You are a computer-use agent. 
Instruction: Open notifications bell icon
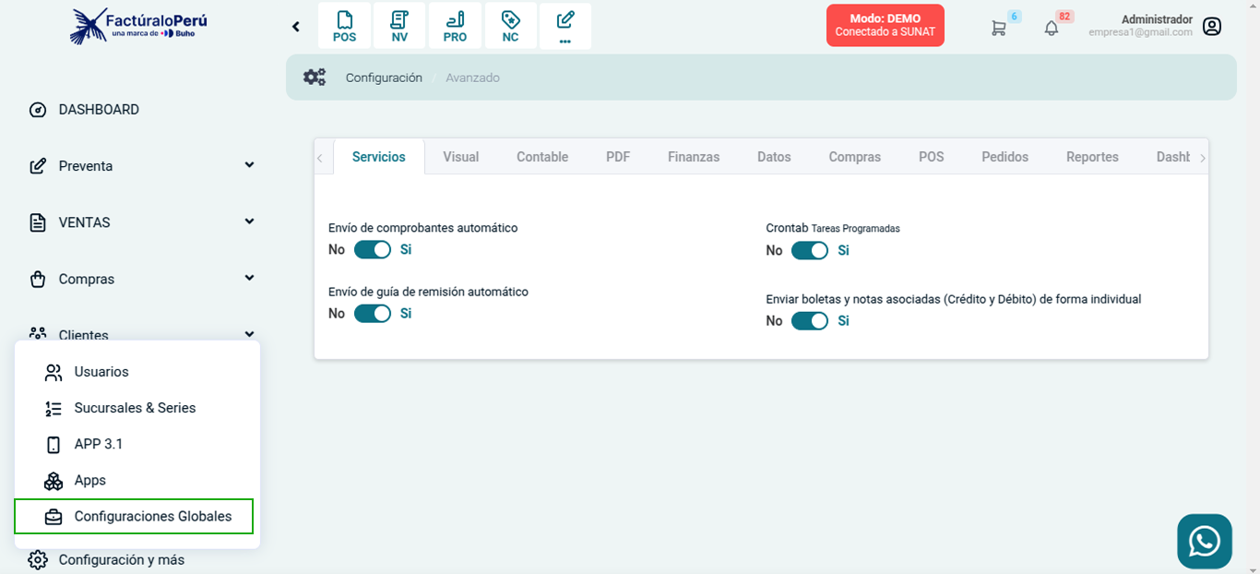pyautogui.click(x=1051, y=28)
